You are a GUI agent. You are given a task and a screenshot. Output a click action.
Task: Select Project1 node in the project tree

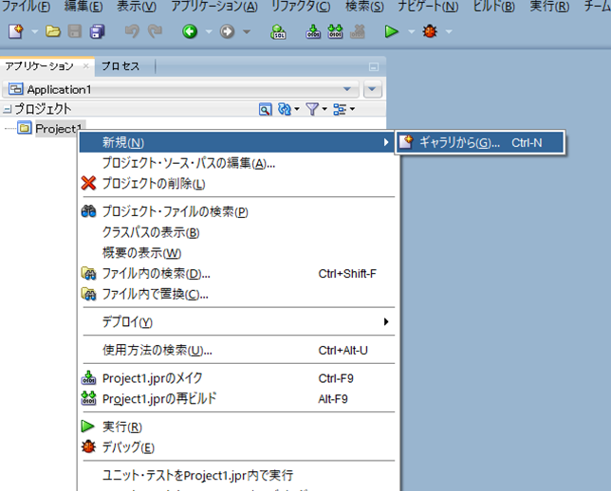click(x=60, y=129)
